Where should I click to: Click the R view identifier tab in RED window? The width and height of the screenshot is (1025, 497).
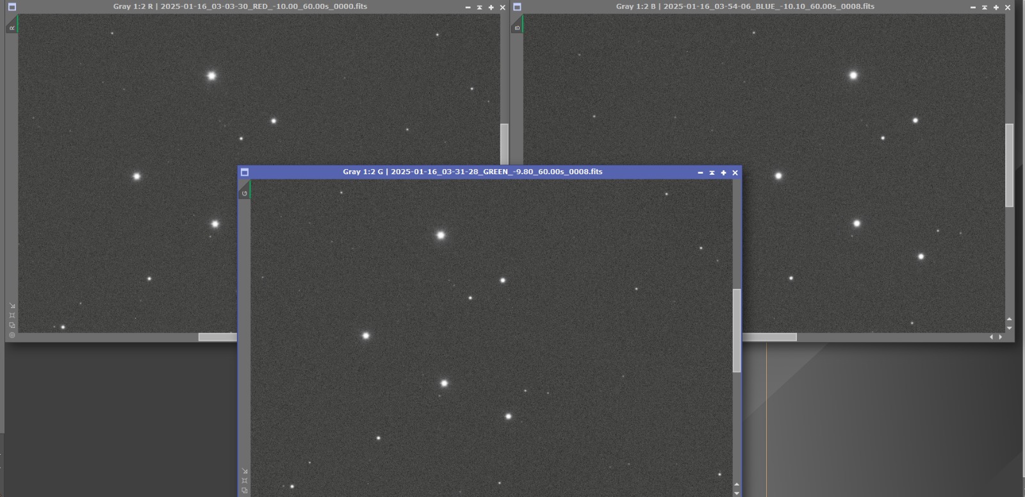pyautogui.click(x=12, y=25)
